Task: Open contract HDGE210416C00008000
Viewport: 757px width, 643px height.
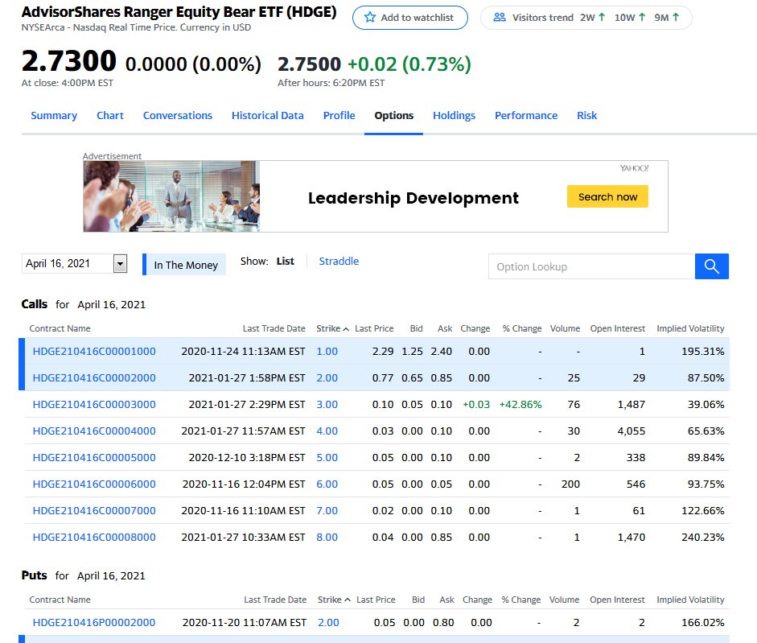Action: tap(94, 538)
